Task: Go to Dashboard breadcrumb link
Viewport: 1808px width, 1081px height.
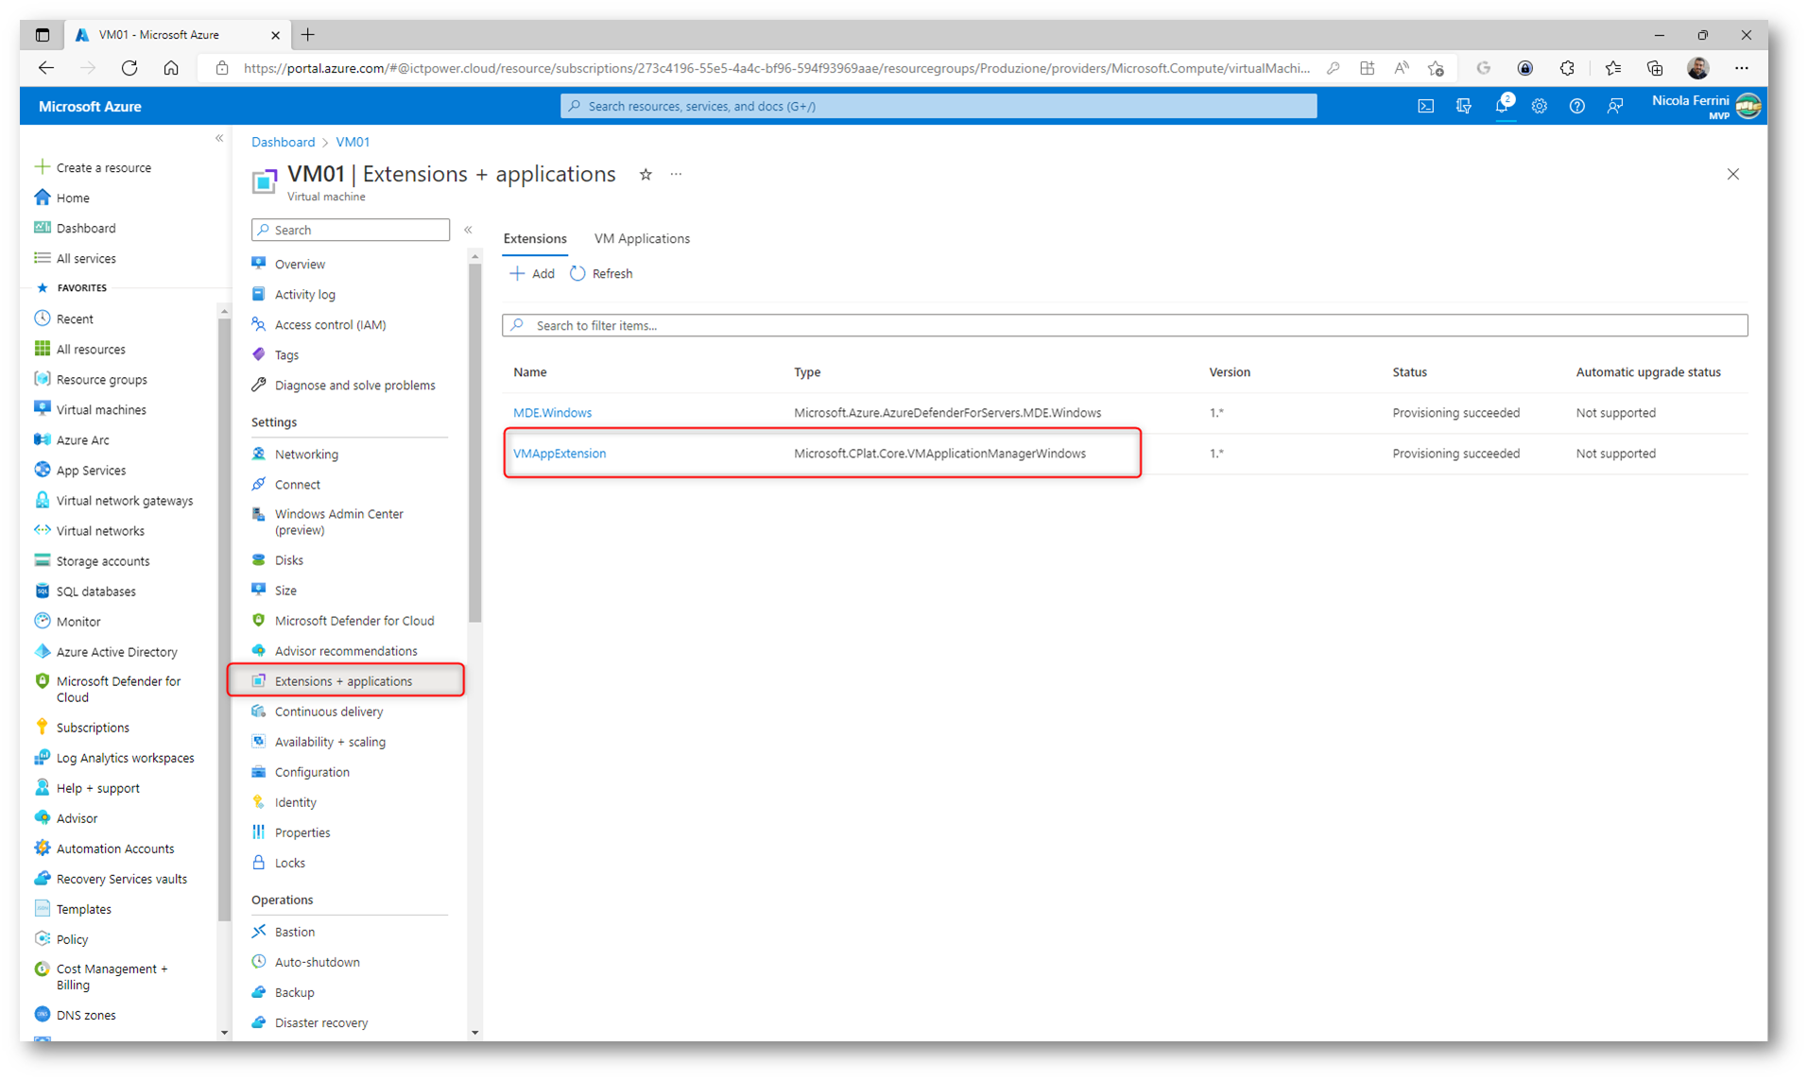Action: click(x=283, y=142)
